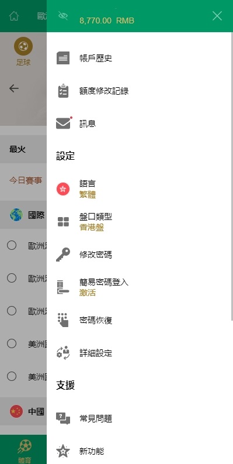233x464 pixels.
Task: Click the 常見問題 chat bubble icon
Action: tap(63, 418)
